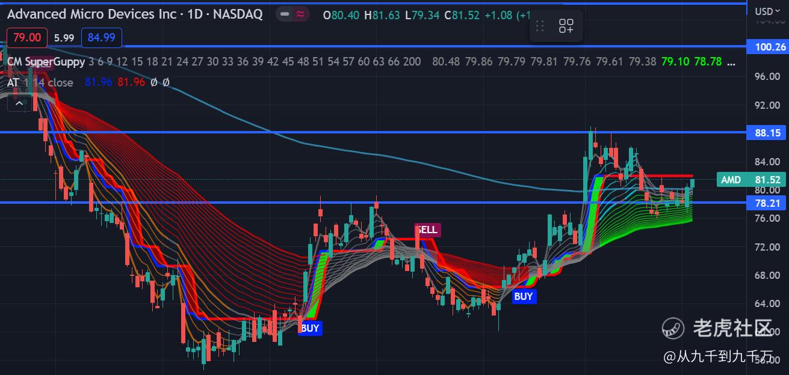Image resolution: width=789 pixels, height=375 pixels.
Task: Click the SELL signal marker on chart
Action: tap(427, 230)
